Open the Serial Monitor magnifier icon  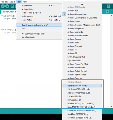pyautogui.click(x=108, y=6)
